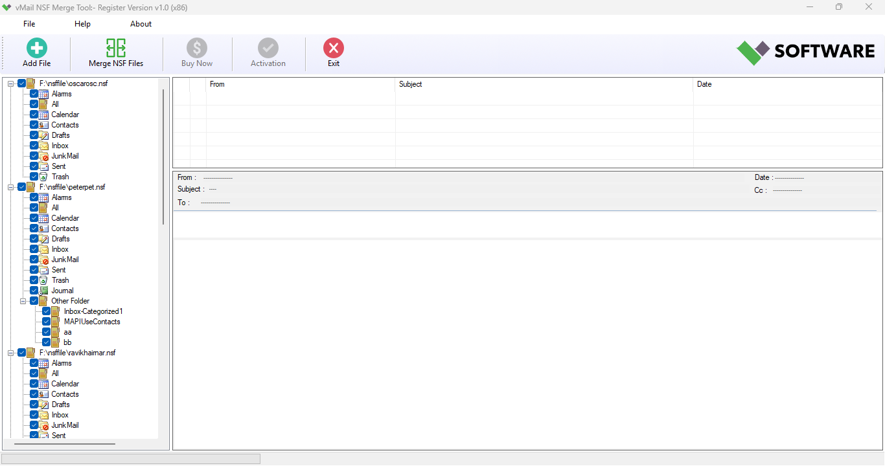Click the red Exit icon
The height and width of the screenshot is (466, 885).
[334, 48]
